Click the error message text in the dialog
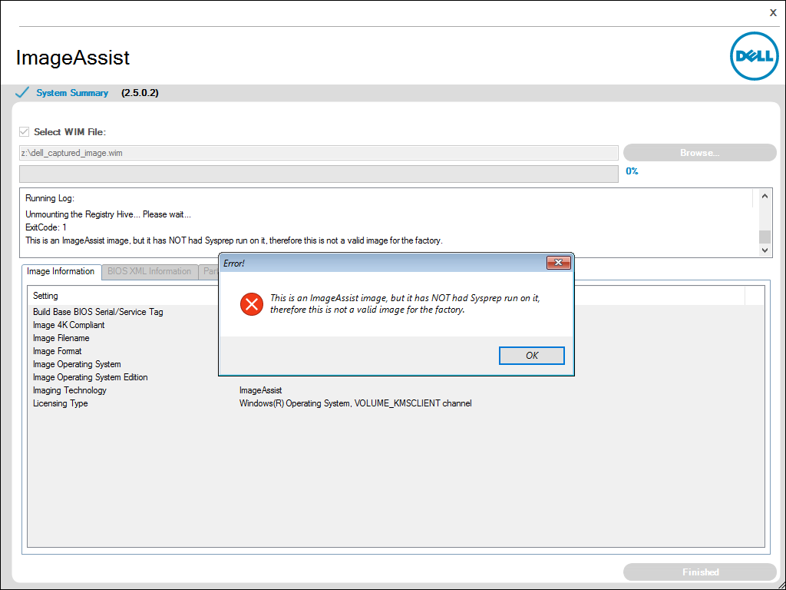This screenshot has height=590, width=786. (x=405, y=303)
